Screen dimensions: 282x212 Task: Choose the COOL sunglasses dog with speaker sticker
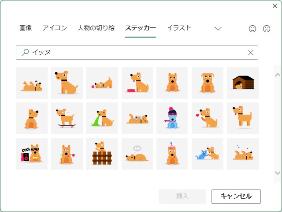point(32,154)
